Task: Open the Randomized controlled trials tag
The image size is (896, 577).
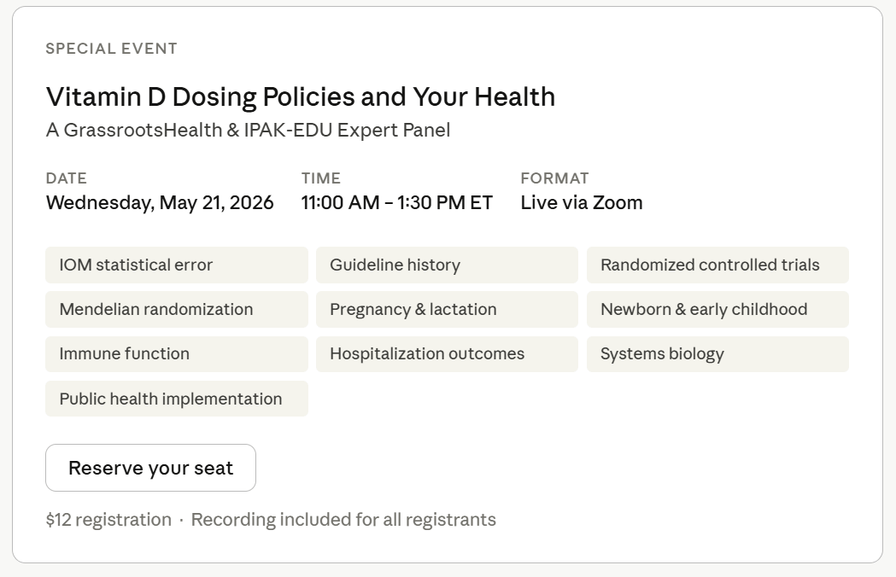Action: pos(717,265)
